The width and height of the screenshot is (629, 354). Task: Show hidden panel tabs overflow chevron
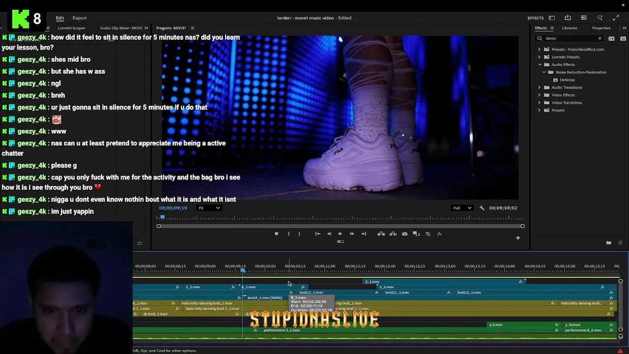[x=624, y=28]
